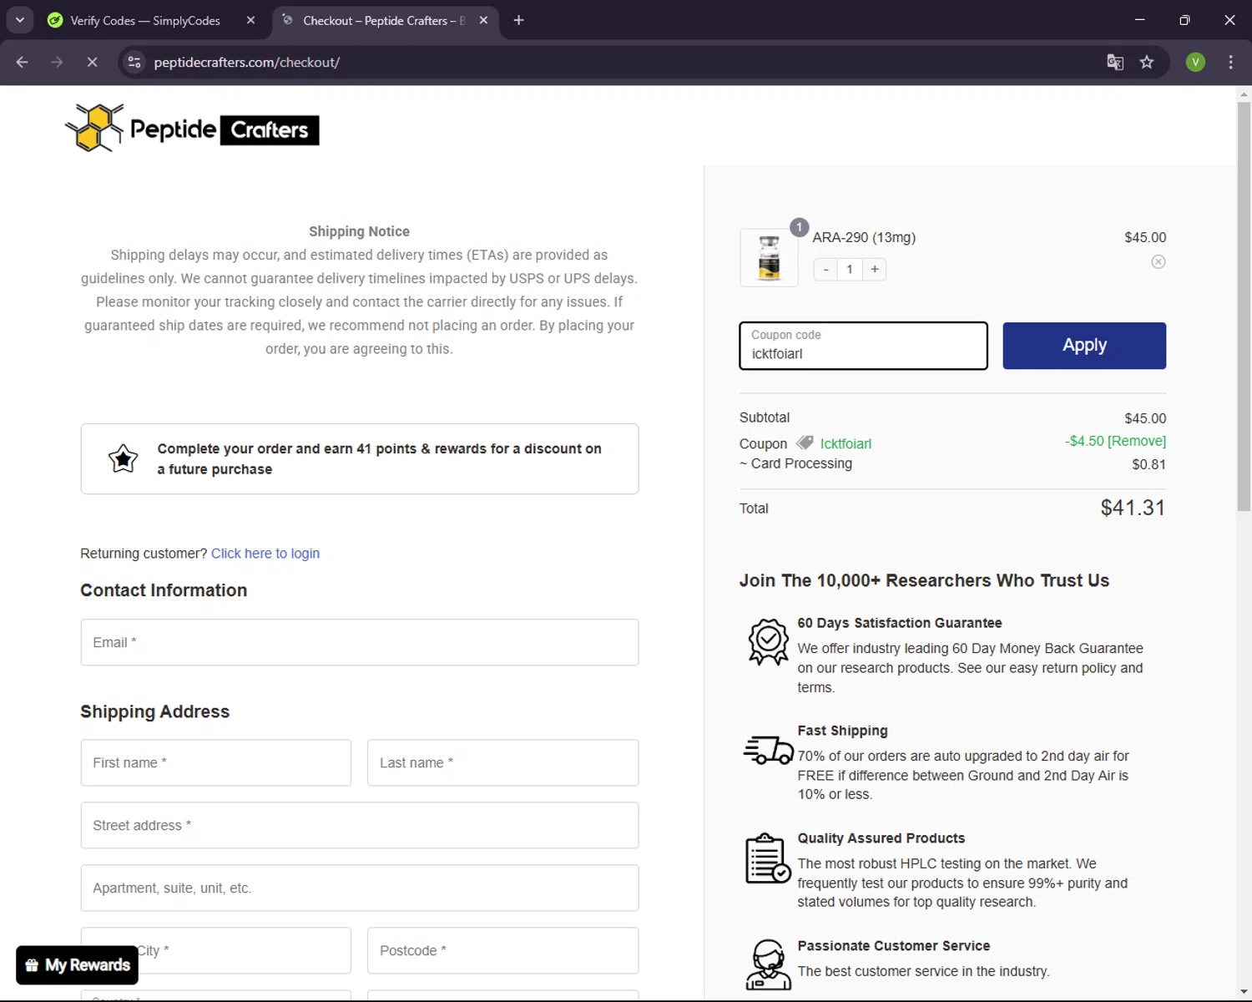Focus the Apartment, suite, unit field
This screenshot has width=1252, height=1002.
pos(360,888)
